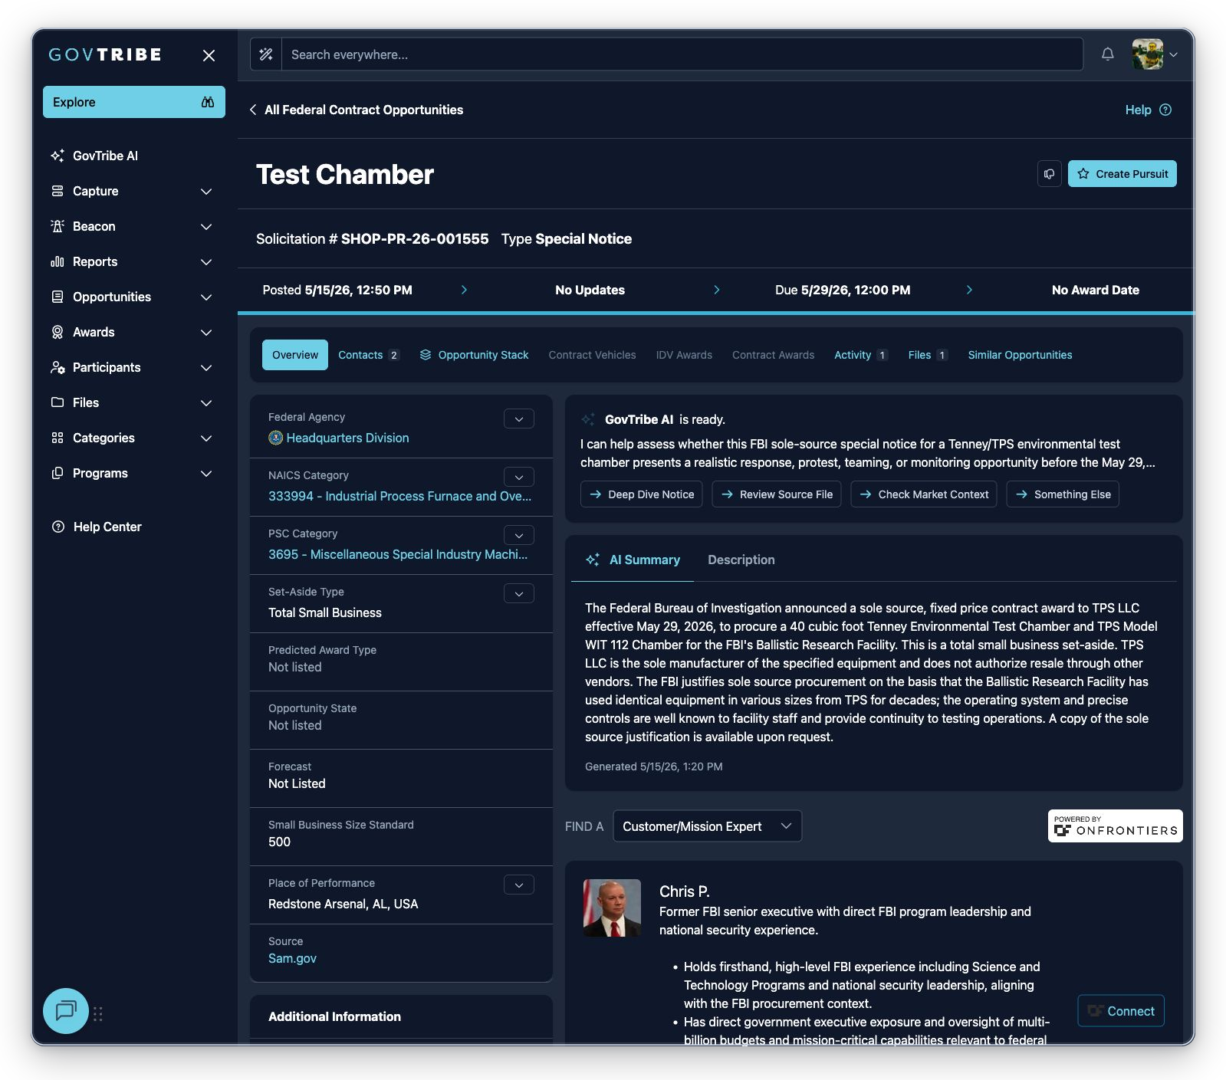Expand Set-Aside Type dropdown chevron
This screenshot has width=1226, height=1080.
tap(519, 593)
